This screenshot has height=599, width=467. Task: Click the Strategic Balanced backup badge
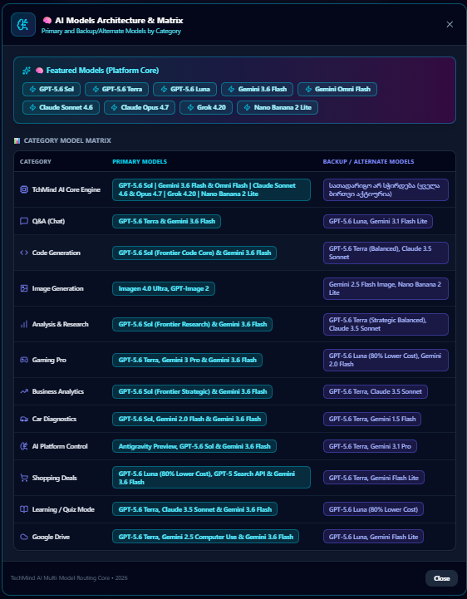[386, 324]
